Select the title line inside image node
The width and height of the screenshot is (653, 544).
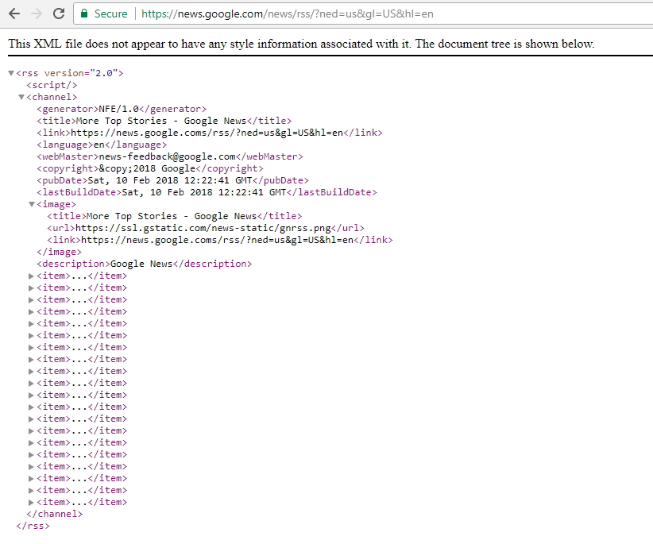coord(175,216)
